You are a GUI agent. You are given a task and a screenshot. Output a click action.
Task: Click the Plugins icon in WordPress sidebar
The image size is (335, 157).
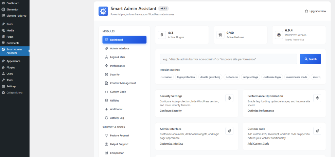[x=3, y=67]
